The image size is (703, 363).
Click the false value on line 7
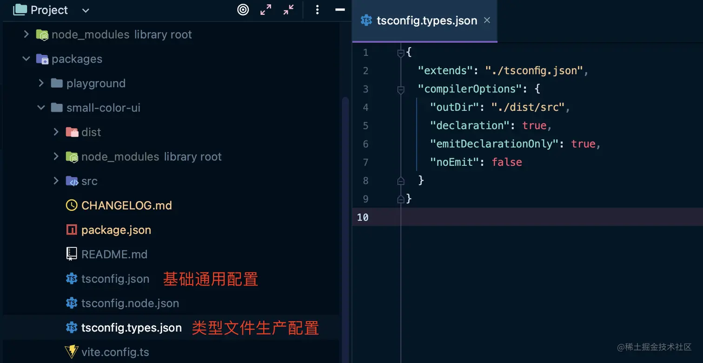[507, 162]
